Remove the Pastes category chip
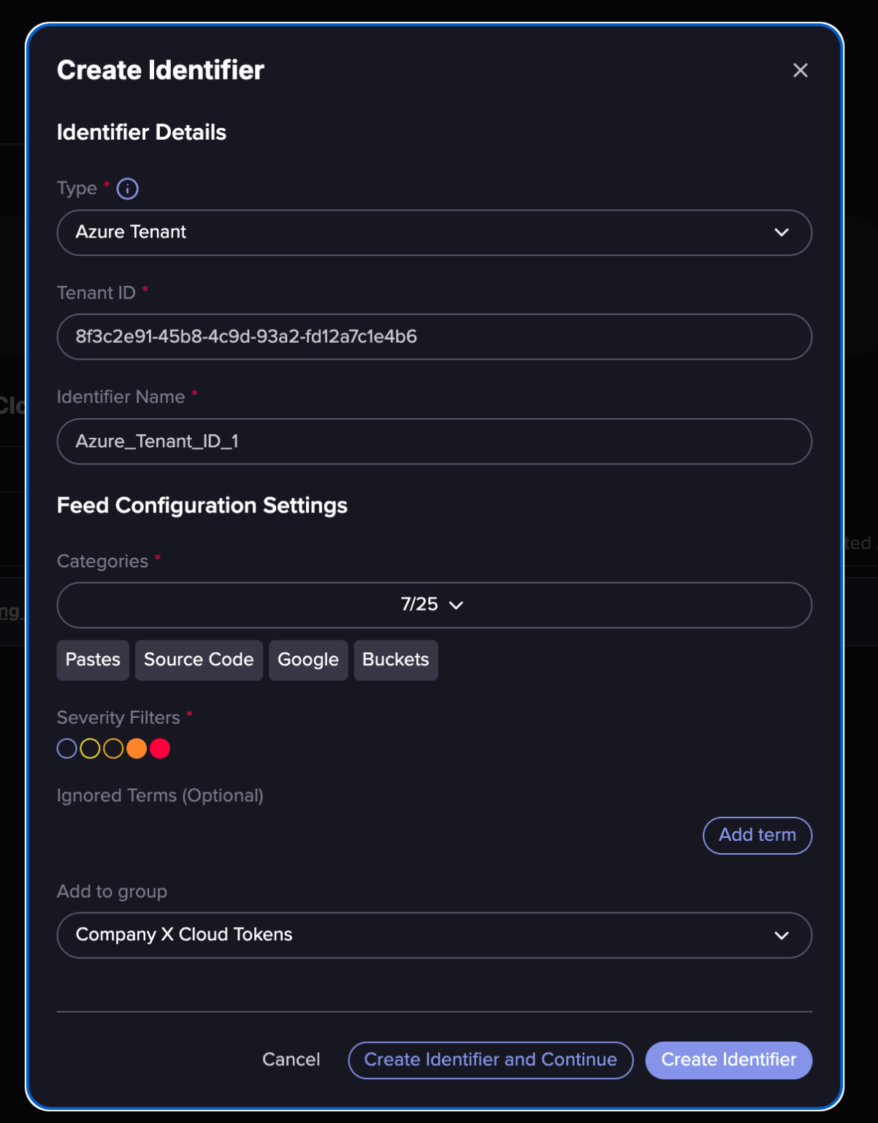This screenshot has height=1123, width=878. point(92,659)
